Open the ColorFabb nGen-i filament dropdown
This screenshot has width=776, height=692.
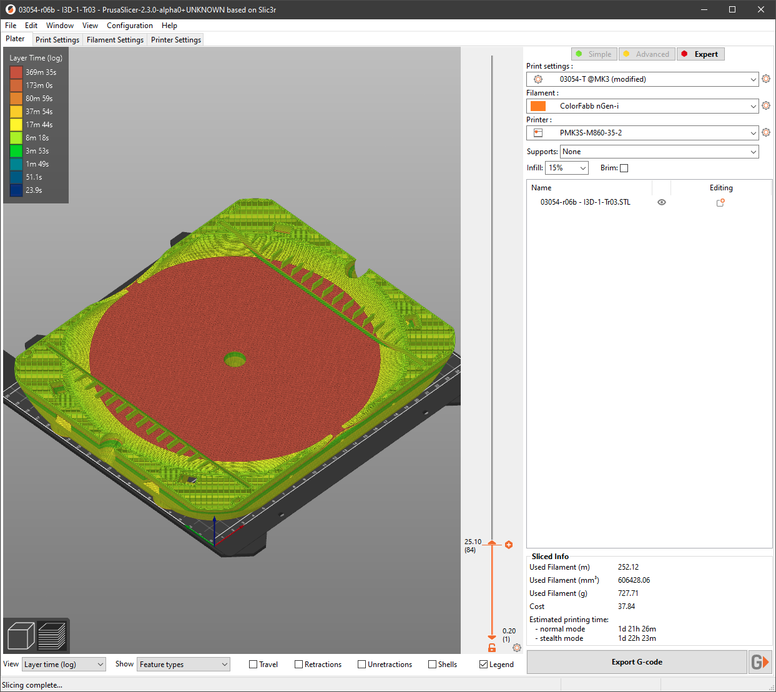[642, 106]
